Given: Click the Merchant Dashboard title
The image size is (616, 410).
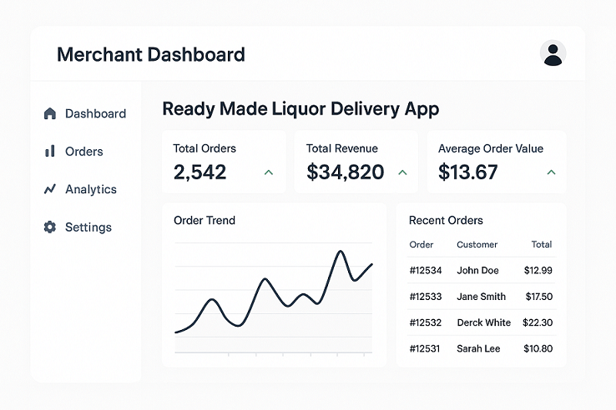Looking at the screenshot, I should (151, 55).
